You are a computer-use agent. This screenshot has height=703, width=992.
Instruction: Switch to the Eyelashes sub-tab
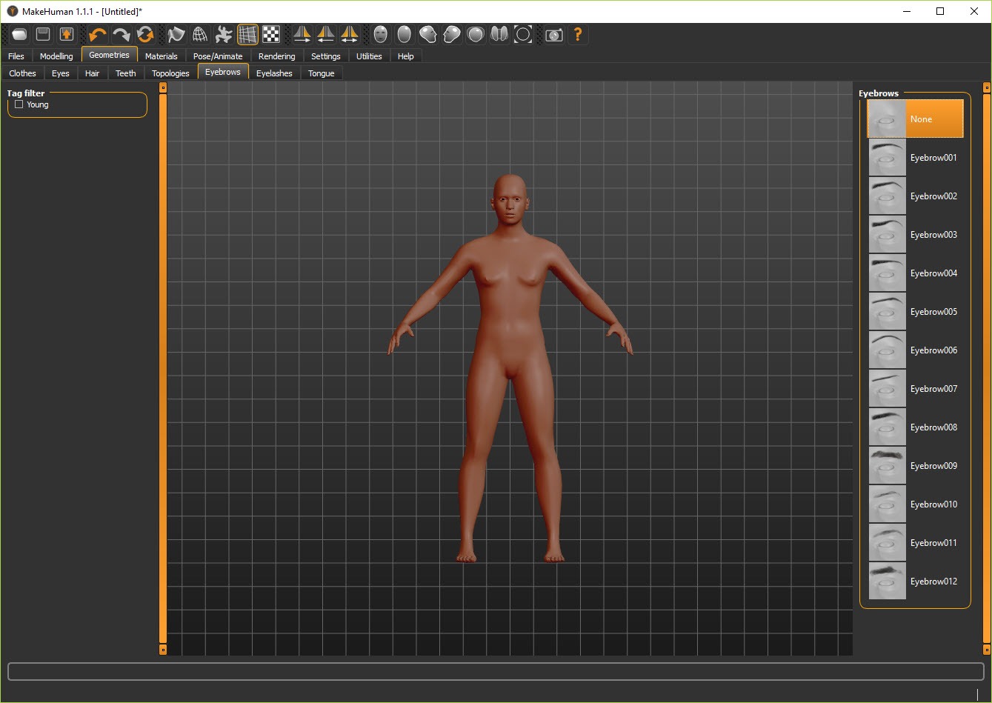tap(274, 73)
